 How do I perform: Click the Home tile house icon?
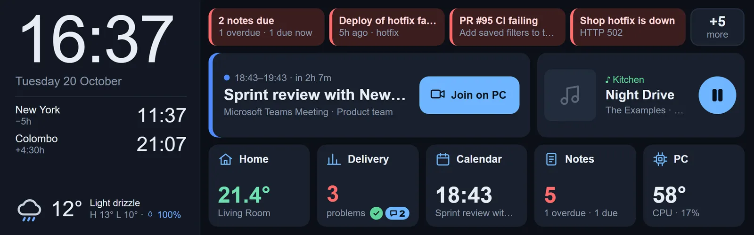226,159
